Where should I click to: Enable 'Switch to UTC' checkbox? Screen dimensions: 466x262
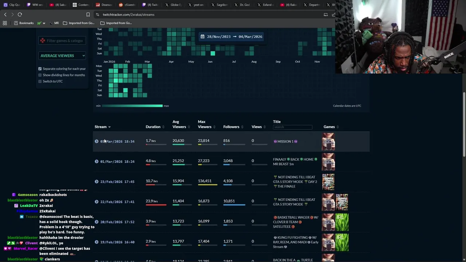[x=40, y=81]
